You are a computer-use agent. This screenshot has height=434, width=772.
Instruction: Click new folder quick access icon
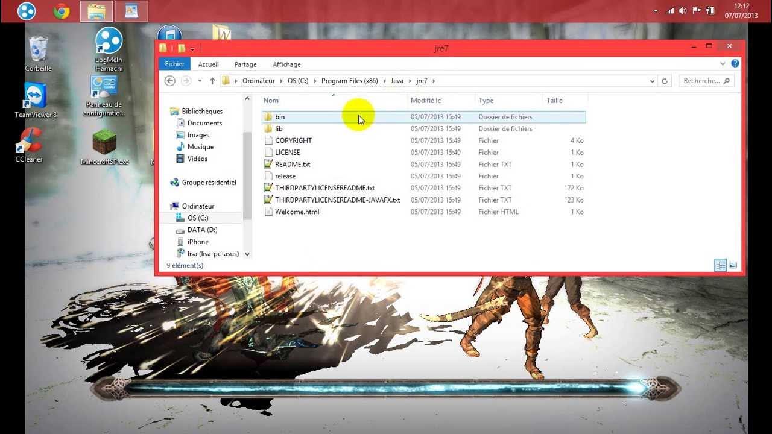point(181,48)
